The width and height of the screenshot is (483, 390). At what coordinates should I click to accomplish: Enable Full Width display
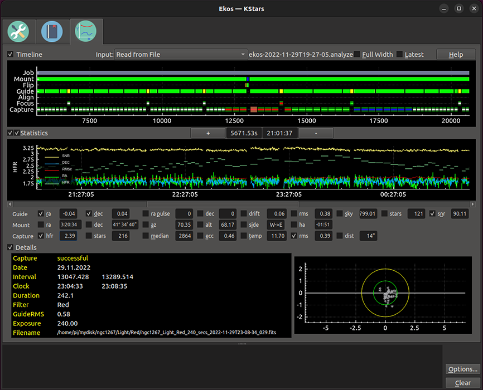point(357,55)
